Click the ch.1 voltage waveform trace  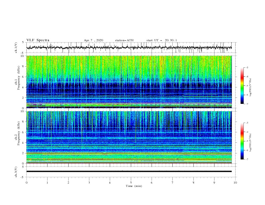pyautogui.click(x=129, y=48)
